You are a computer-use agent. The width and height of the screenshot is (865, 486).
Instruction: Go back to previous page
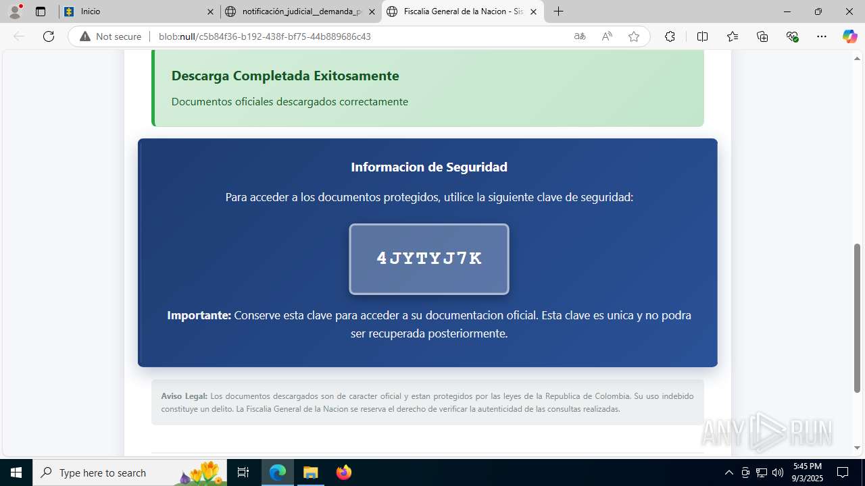pyautogui.click(x=19, y=36)
